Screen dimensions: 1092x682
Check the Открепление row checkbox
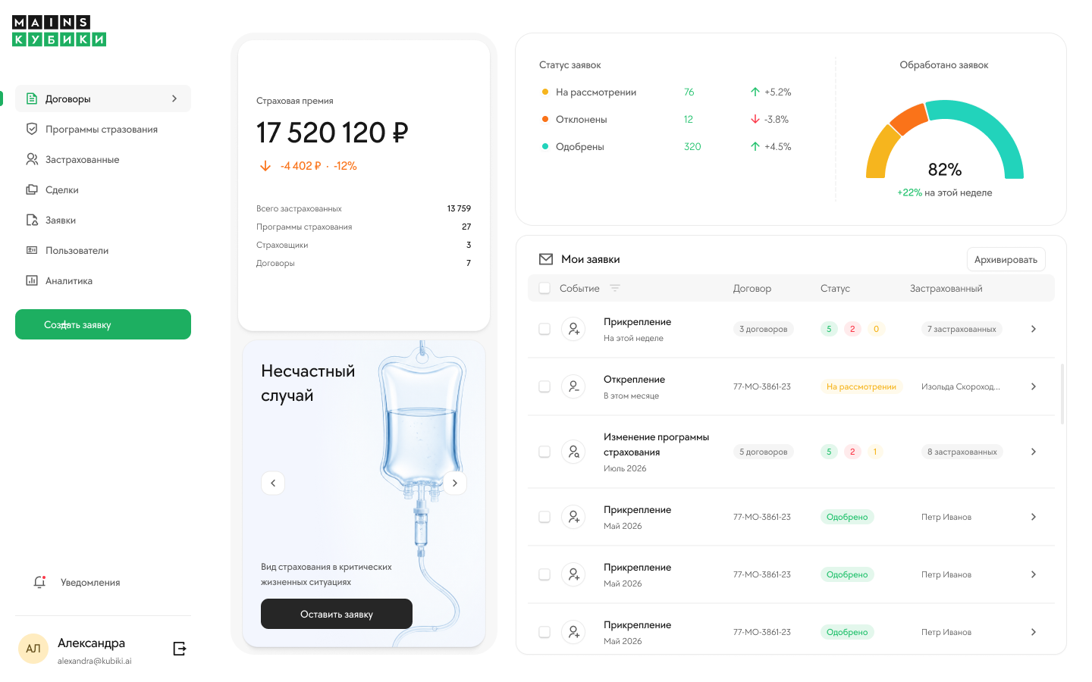tap(544, 386)
